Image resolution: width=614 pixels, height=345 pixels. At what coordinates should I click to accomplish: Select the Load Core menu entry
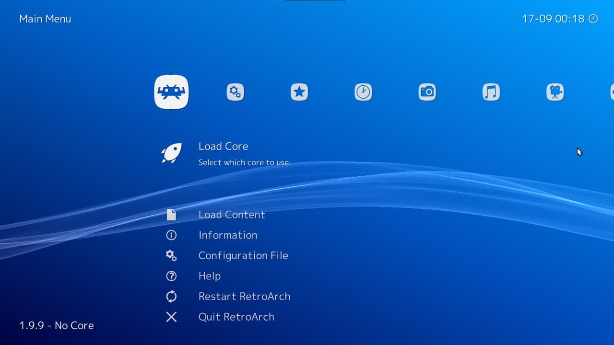(223, 146)
